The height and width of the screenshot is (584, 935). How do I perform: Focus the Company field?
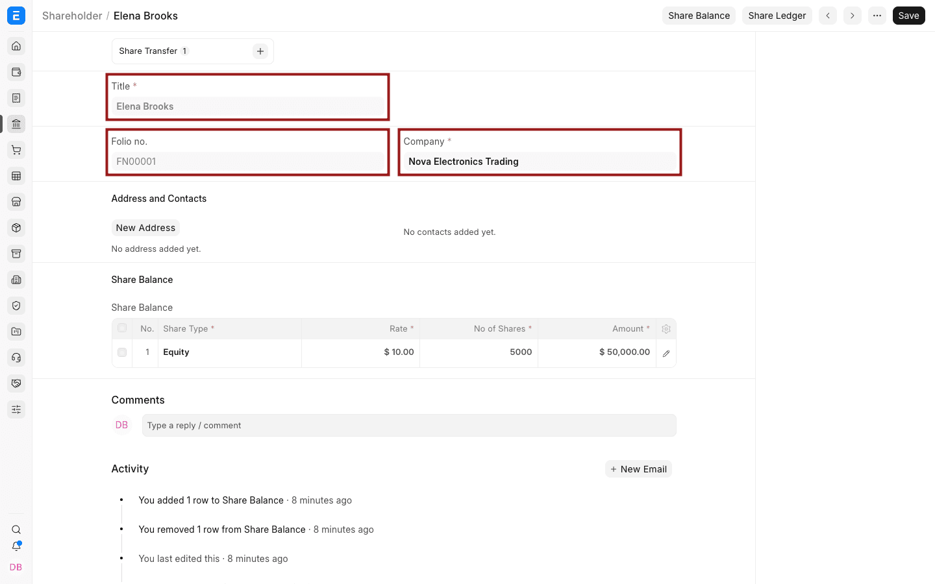(x=540, y=162)
